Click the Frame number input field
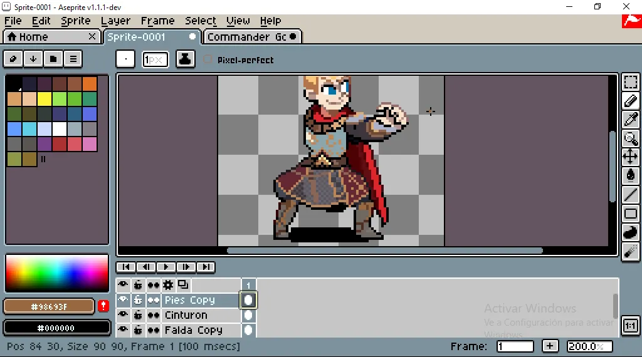Viewport: 642px width, 357px height. click(x=515, y=346)
